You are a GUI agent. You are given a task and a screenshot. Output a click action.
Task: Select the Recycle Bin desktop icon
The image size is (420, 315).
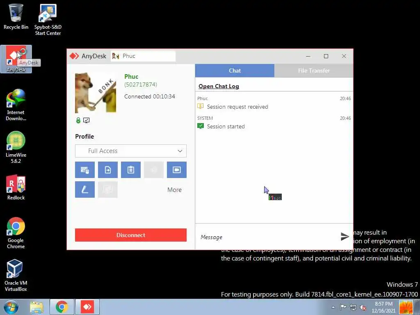point(16,16)
